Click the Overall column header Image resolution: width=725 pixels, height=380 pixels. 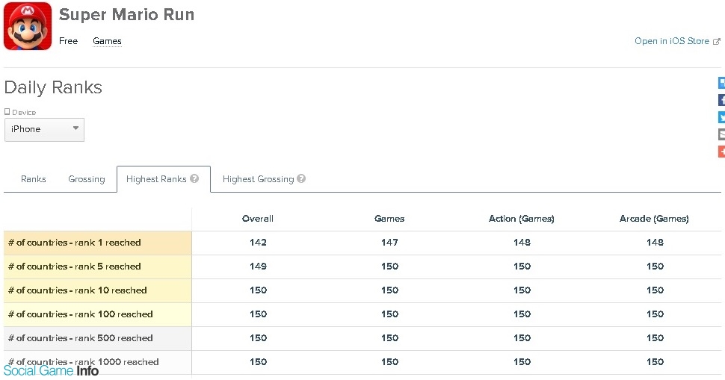(258, 219)
